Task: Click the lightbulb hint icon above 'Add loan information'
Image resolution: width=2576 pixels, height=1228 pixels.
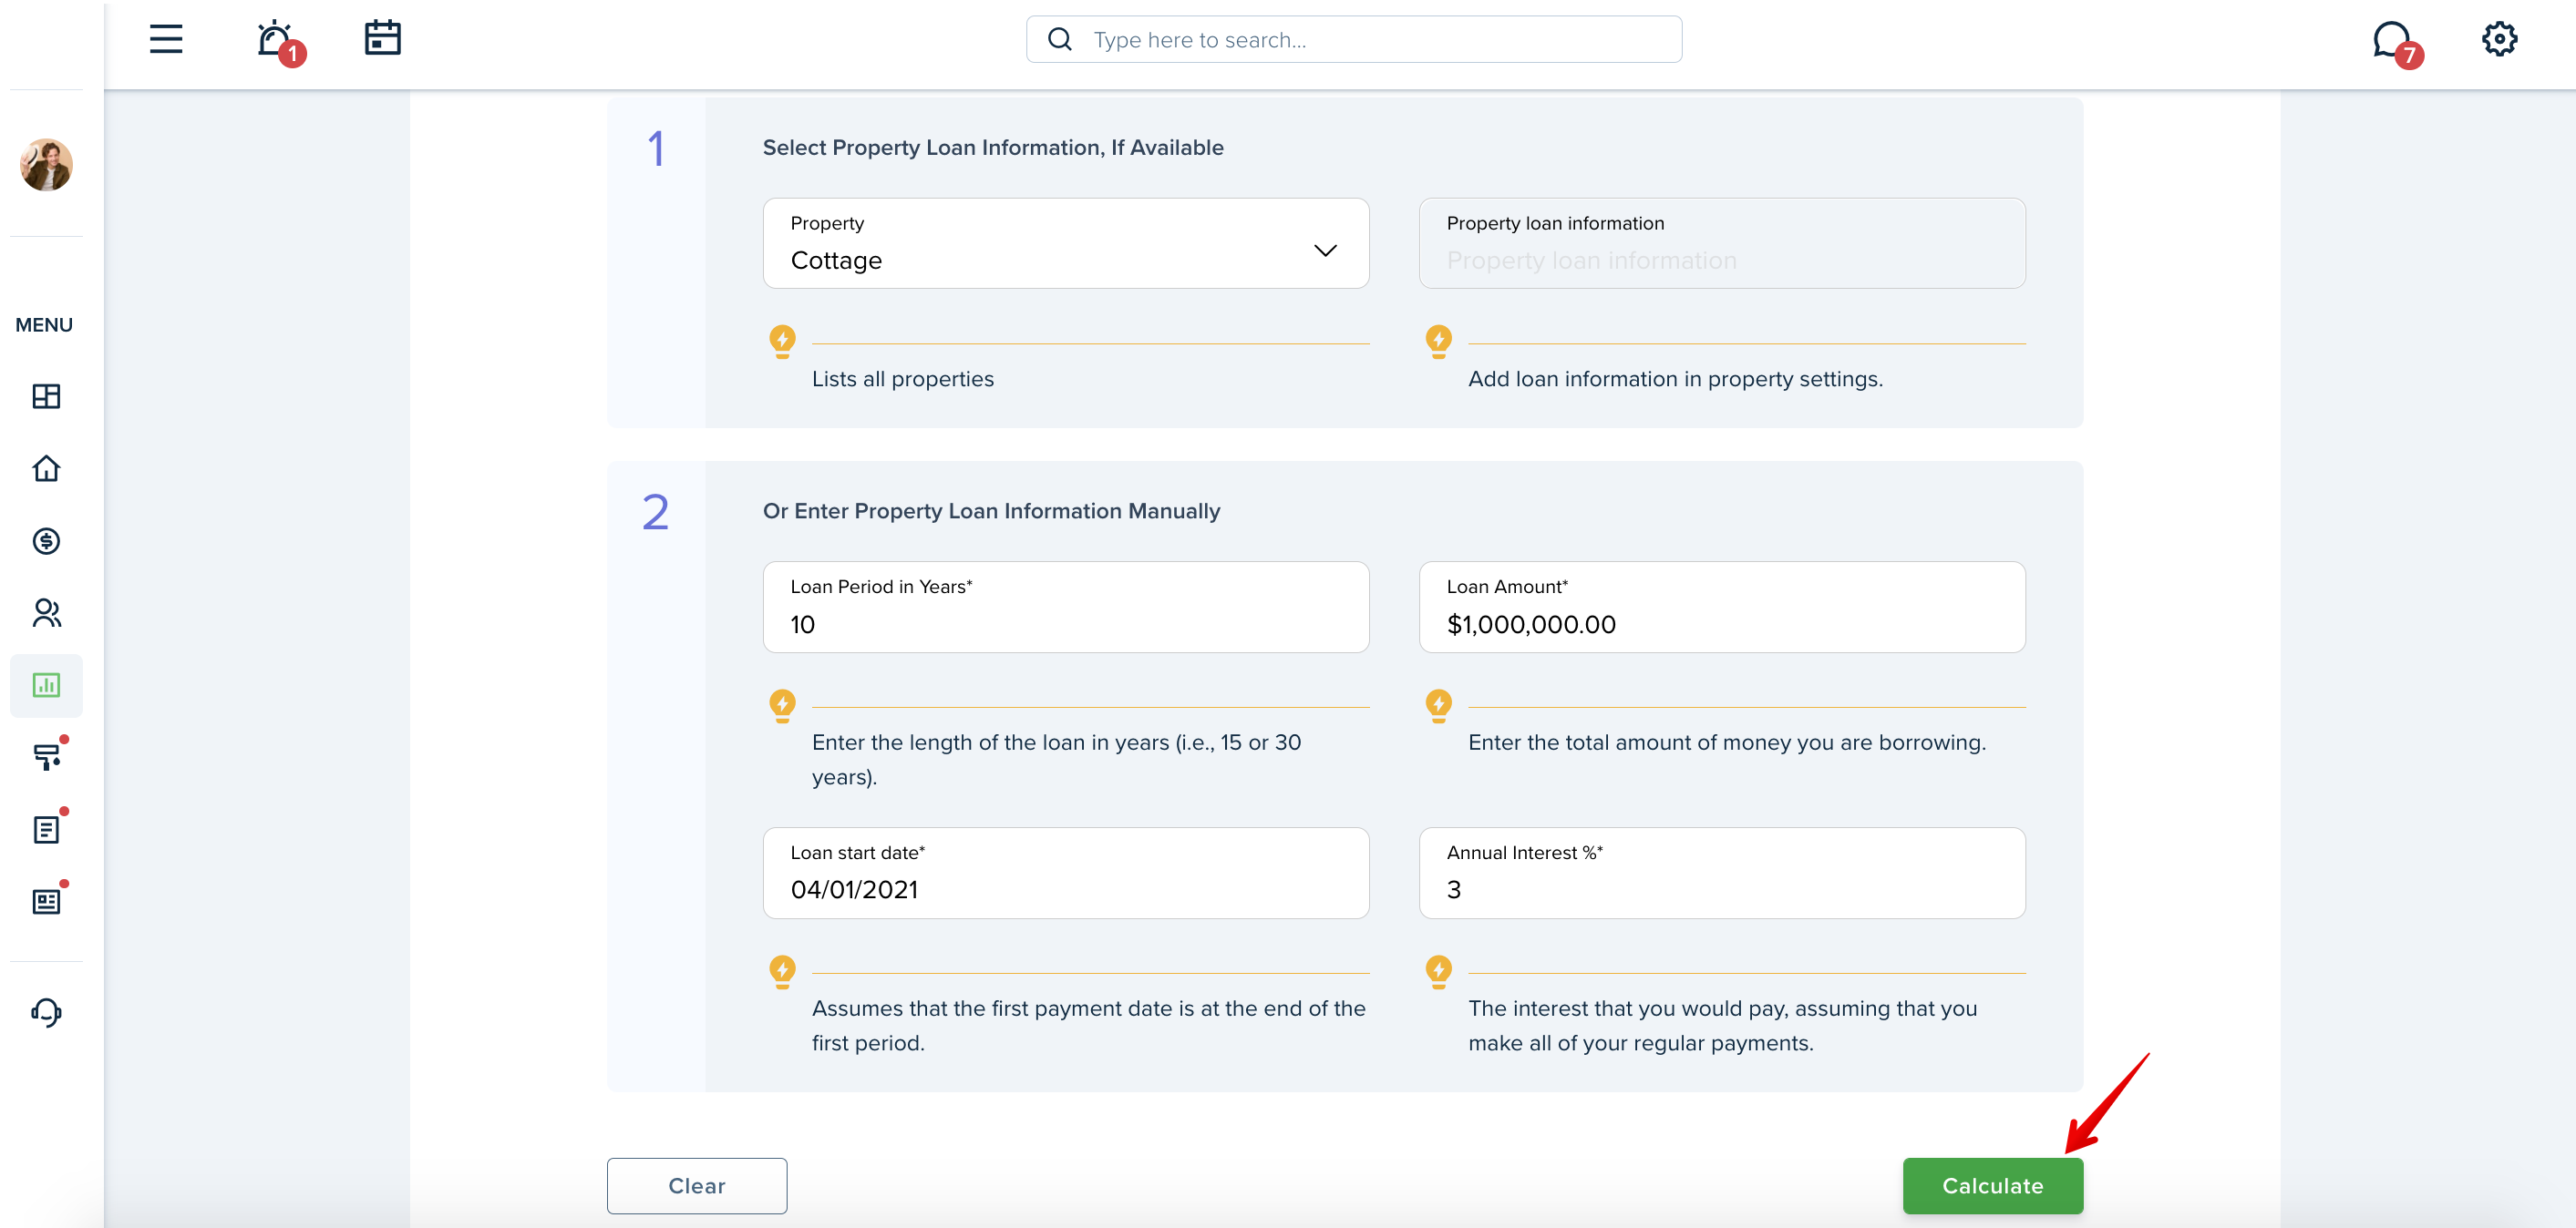Action: click(x=1438, y=342)
